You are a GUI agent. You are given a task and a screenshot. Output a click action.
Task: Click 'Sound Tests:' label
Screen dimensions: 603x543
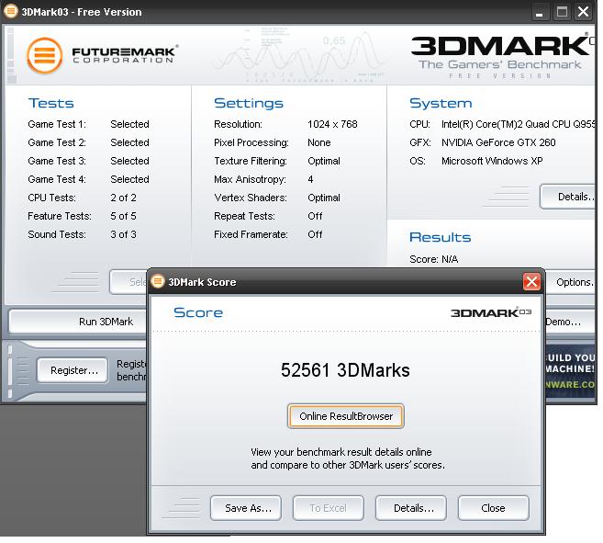(57, 234)
